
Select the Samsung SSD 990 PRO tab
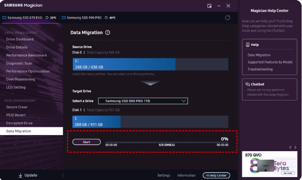click(x=88, y=18)
